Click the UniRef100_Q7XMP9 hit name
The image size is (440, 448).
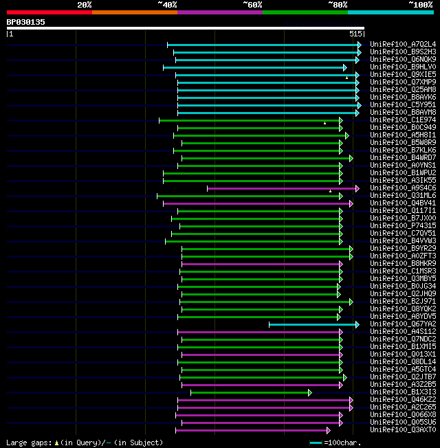click(403, 82)
